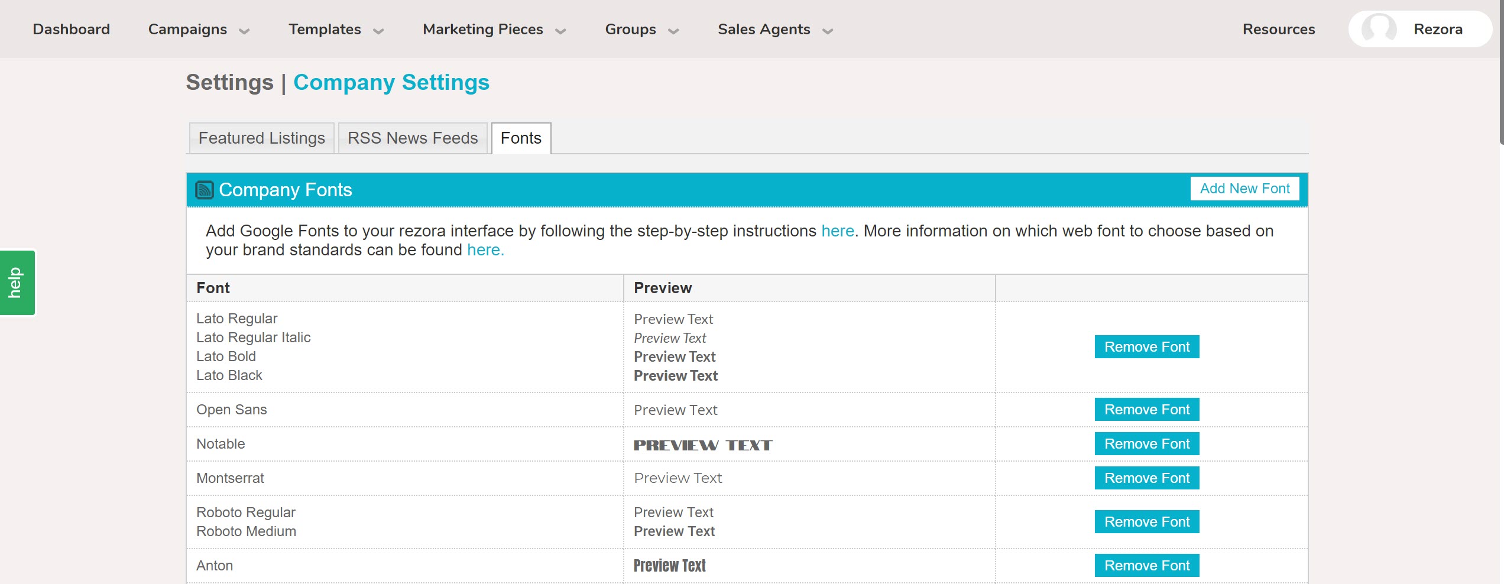The height and width of the screenshot is (584, 1504).
Task: Click the page vertical scrollbar
Action: 1500,71
